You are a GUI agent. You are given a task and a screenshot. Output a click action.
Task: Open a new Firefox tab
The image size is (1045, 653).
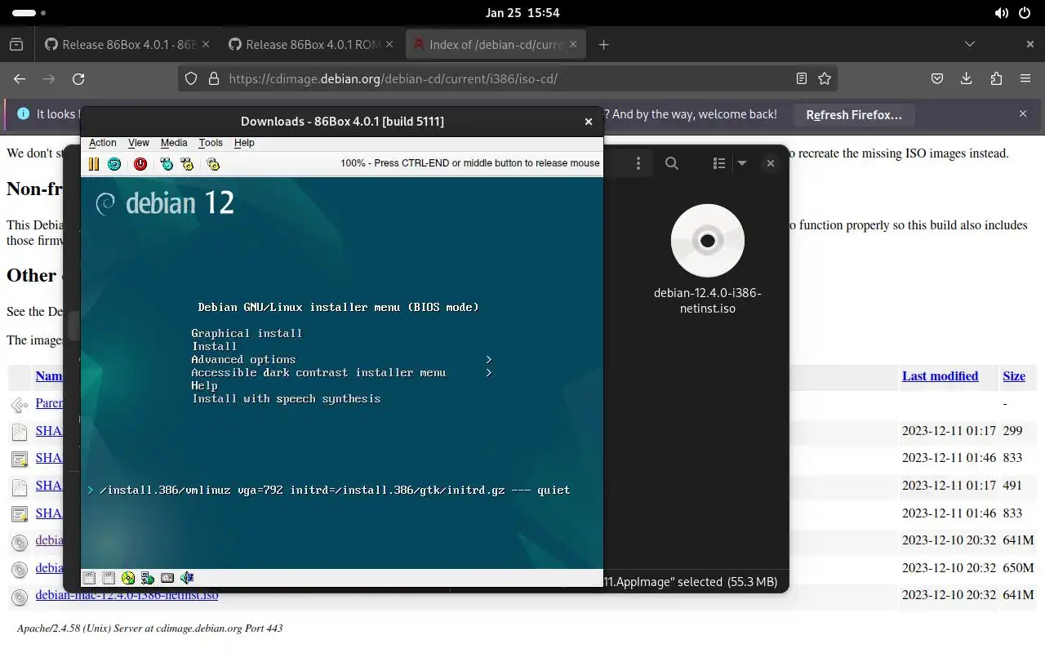coord(604,45)
